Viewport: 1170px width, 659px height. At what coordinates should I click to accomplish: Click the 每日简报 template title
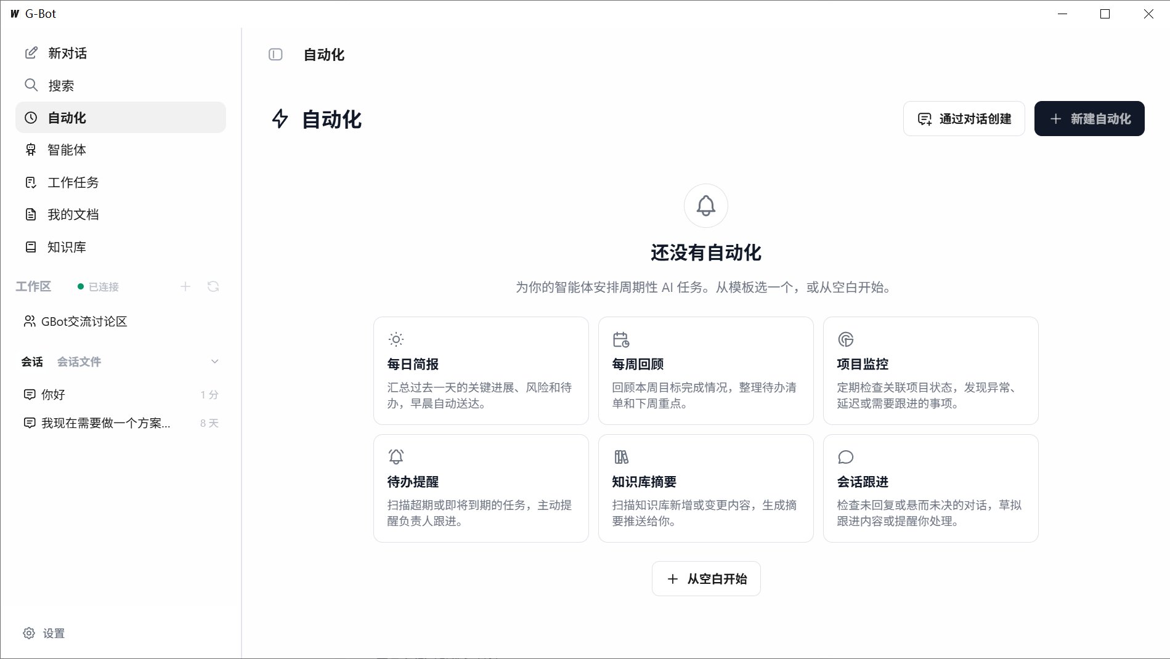tap(413, 365)
